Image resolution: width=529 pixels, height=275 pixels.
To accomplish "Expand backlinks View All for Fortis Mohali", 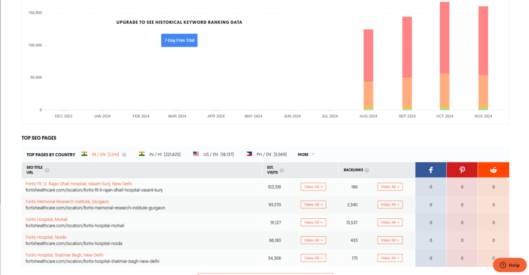I will point(390,222).
